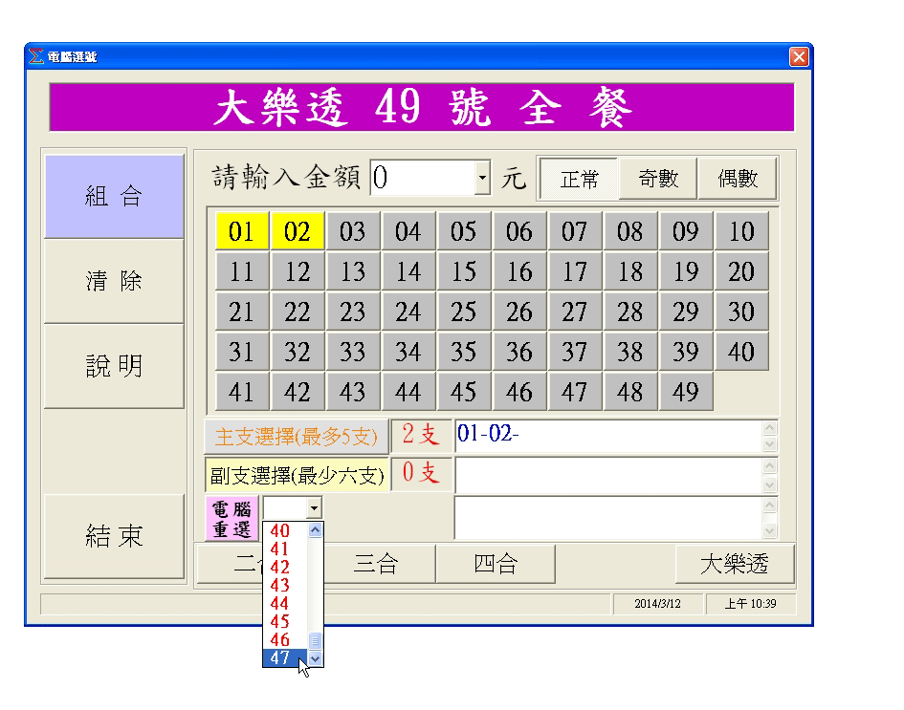The height and width of the screenshot is (710, 904).
Task: Click the sigma application icon in title bar
Action: [x=36, y=56]
